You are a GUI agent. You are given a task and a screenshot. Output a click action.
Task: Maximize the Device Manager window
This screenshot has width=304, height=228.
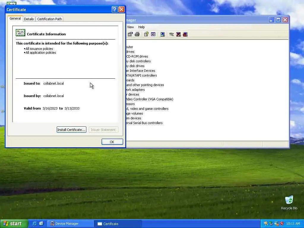pyautogui.click(x=278, y=20)
